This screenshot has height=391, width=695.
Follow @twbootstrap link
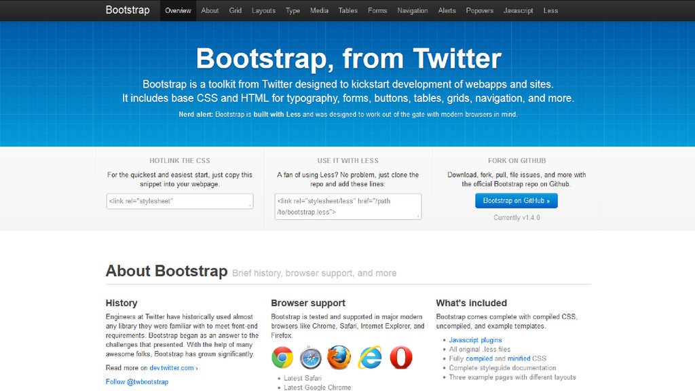coord(137,381)
